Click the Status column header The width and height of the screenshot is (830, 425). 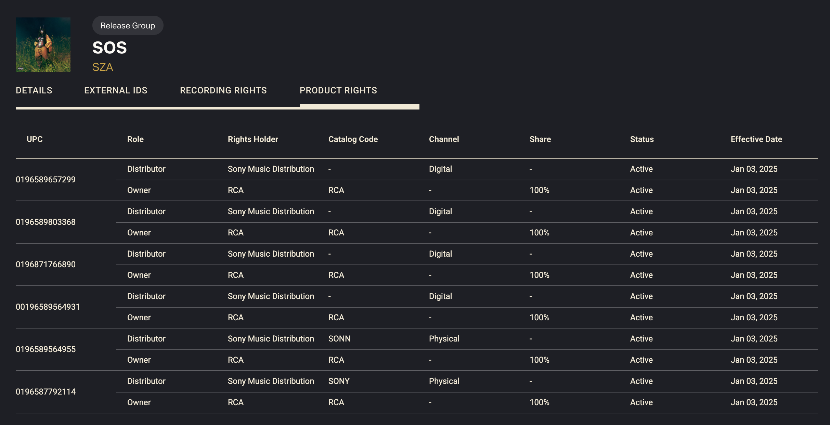(x=641, y=139)
